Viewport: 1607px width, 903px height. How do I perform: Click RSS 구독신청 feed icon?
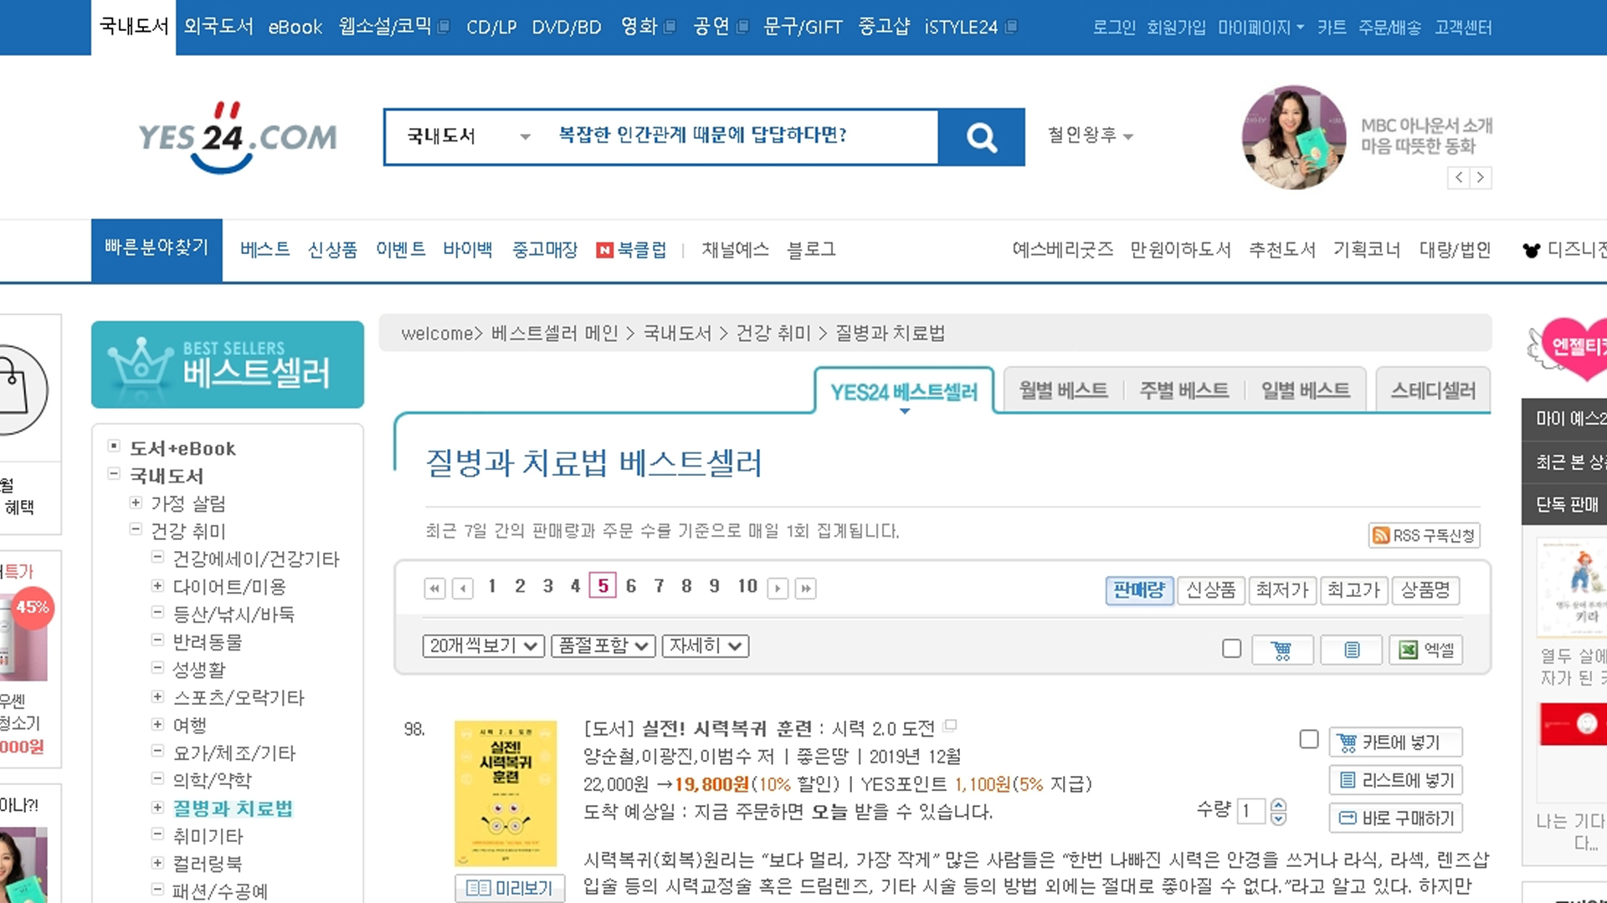pyautogui.click(x=1381, y=535)
